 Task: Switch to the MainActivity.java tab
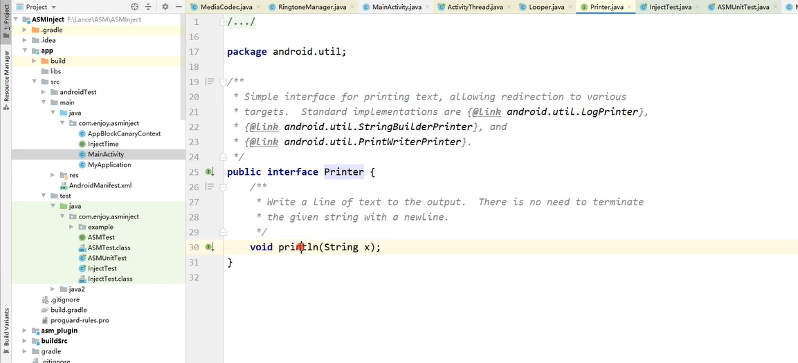[392, 7]
